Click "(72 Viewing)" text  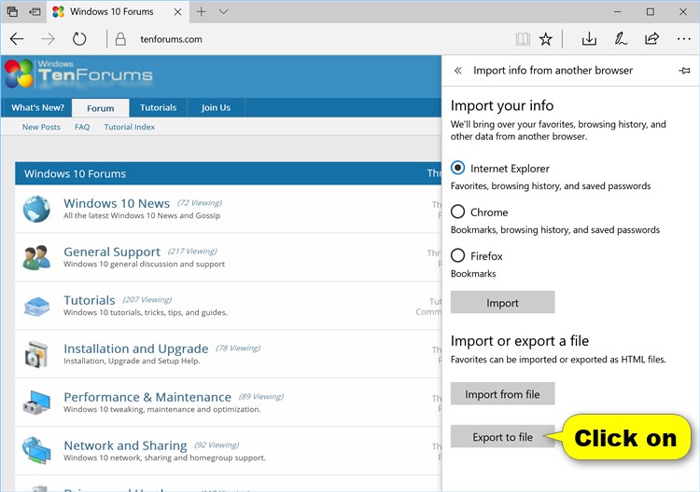[x=200, y=203]
